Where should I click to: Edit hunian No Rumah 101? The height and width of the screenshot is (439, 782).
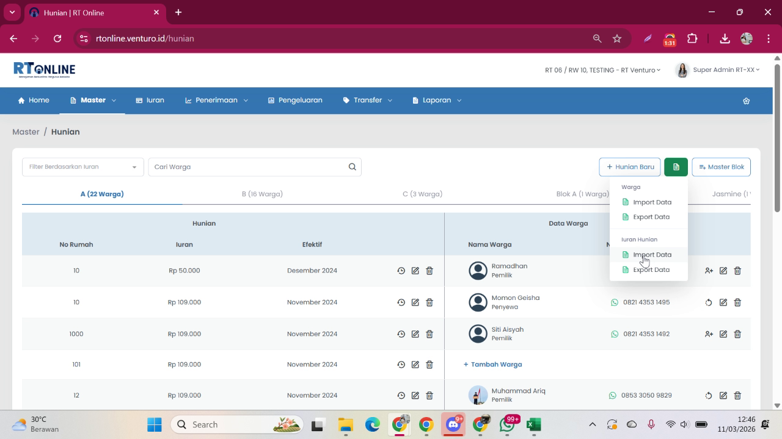415,365
